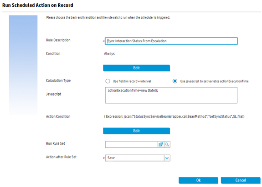Click the 'Always' condition value

click(109, 54)
